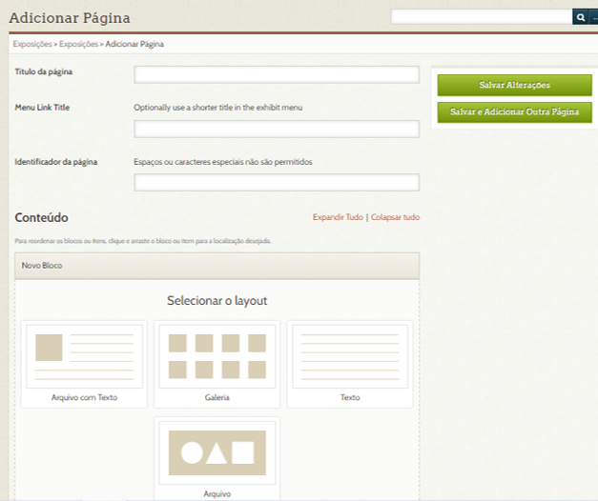Click the Título da página label
The height and width of the screenshot is (501, 598).
click(44, 71)
